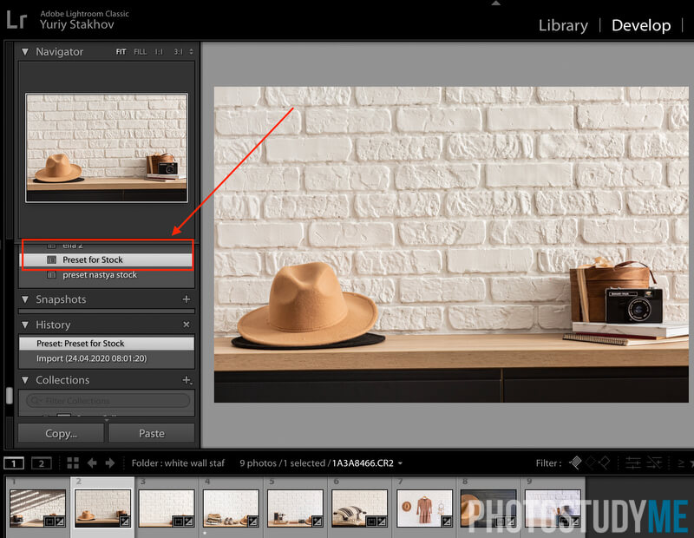The image size is (694, 538).
Task: Filter by flagged photos flag icon
Action: (575, 463)
